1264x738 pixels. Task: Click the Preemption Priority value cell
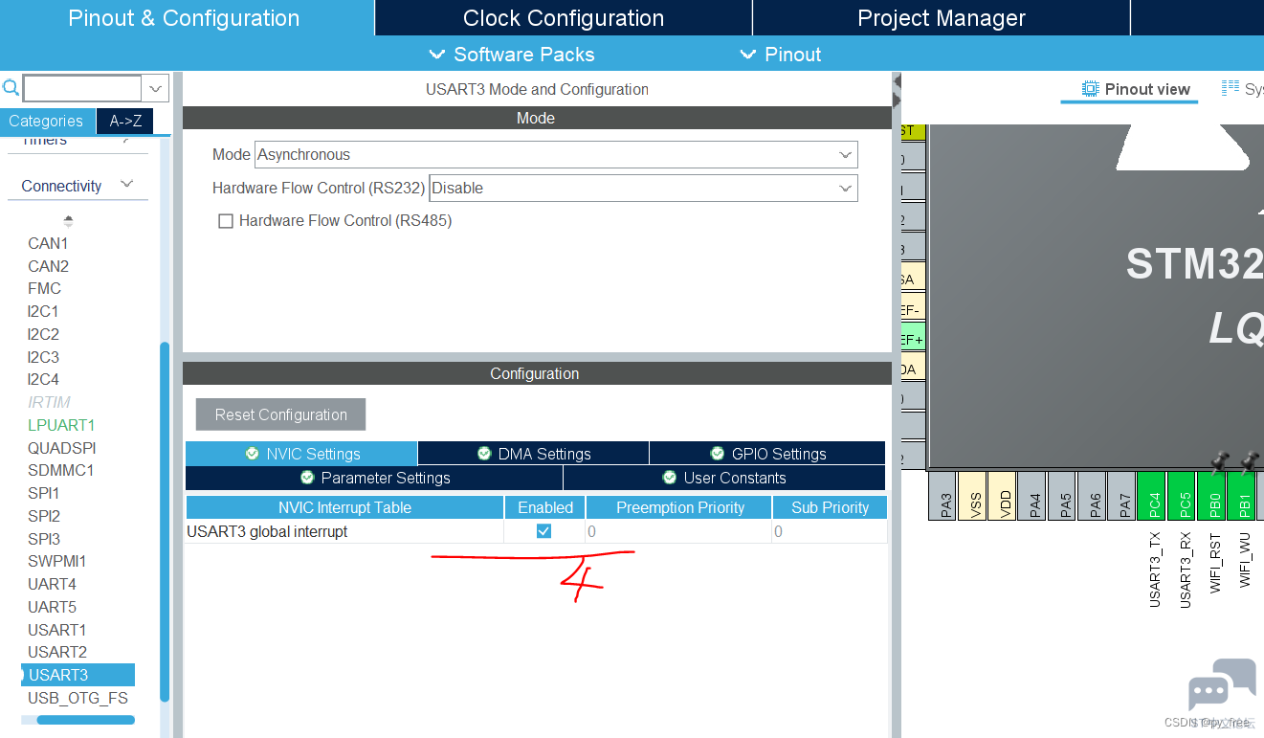678,531
